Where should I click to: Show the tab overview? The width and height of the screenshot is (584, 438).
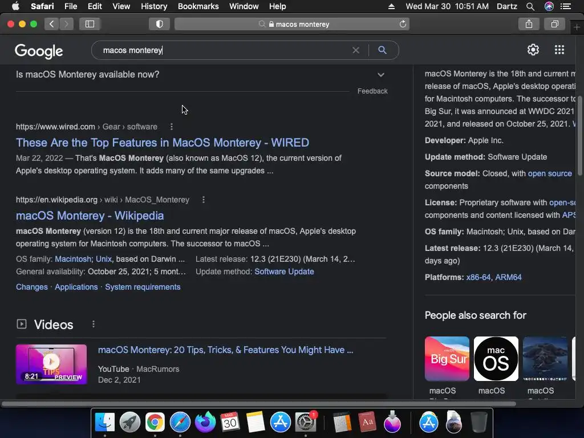[555, 24]
